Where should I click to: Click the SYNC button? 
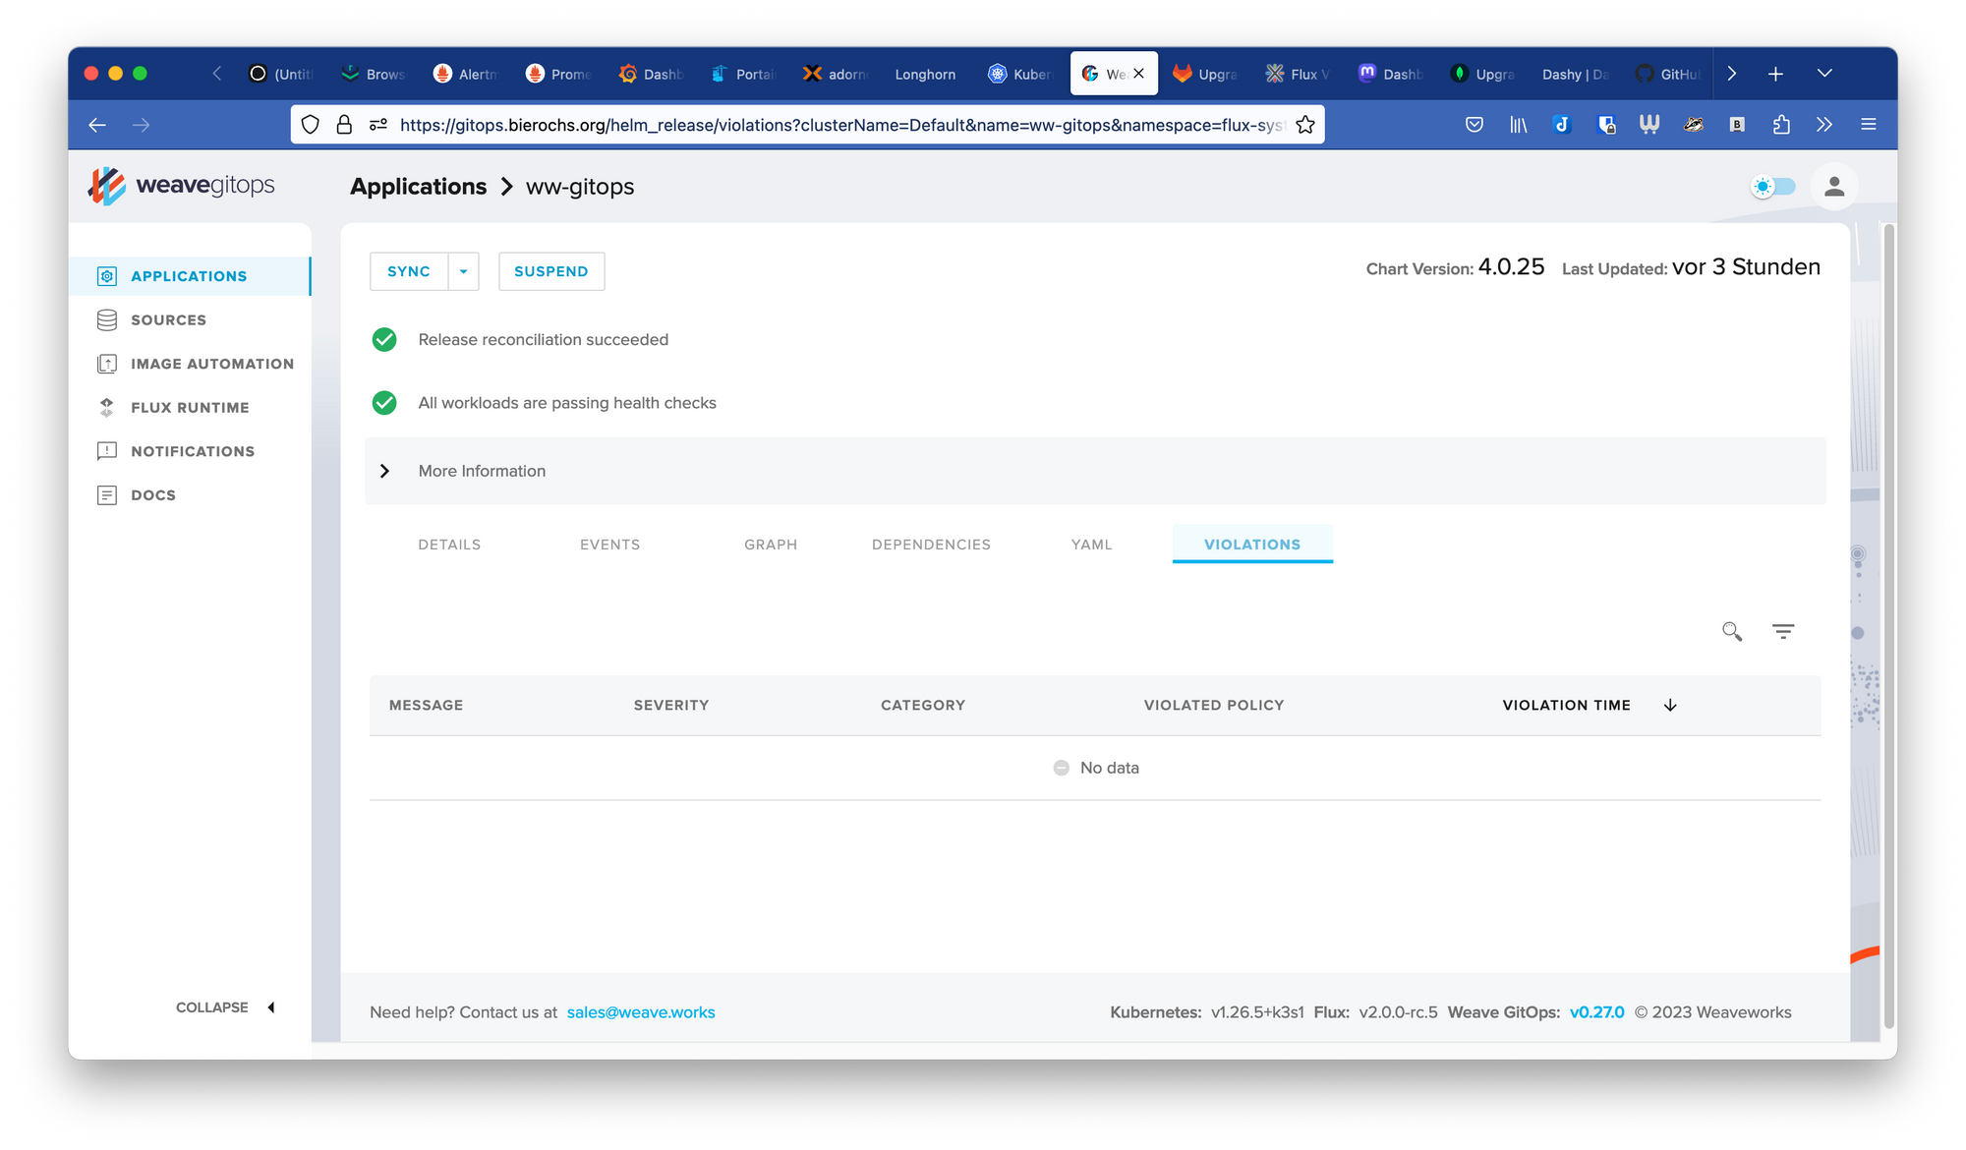pyautogui.click(x=409, y=271)
